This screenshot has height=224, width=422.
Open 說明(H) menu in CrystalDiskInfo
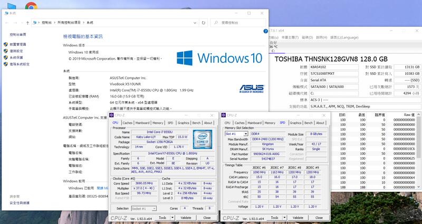tap(322, 37)
